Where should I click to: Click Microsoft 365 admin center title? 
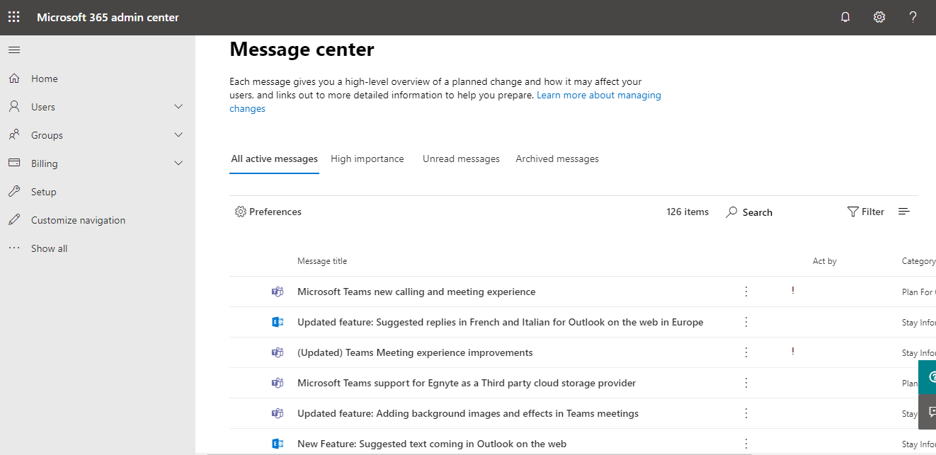[108, 17]
